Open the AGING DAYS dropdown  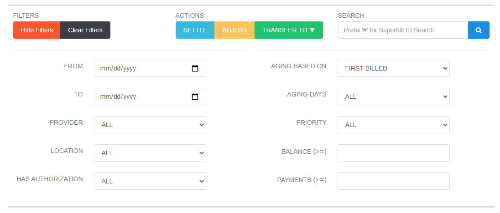coord(394,96)
